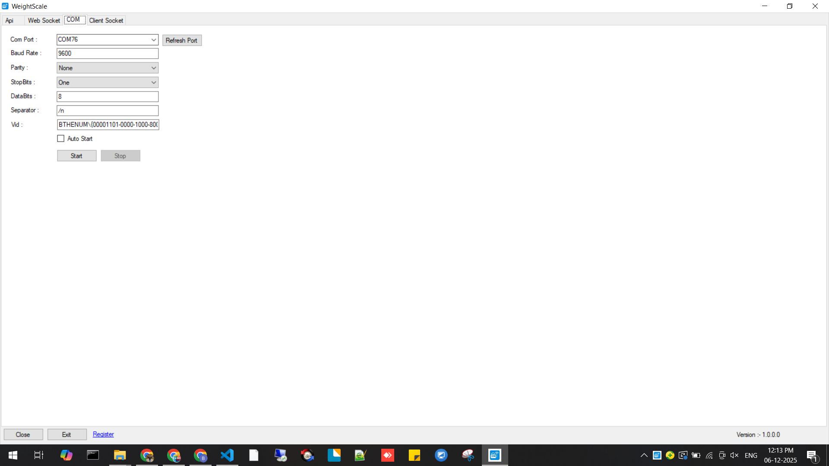Click the Register link
The height and width of the screenshot is (466, 829).
(103, 434)
